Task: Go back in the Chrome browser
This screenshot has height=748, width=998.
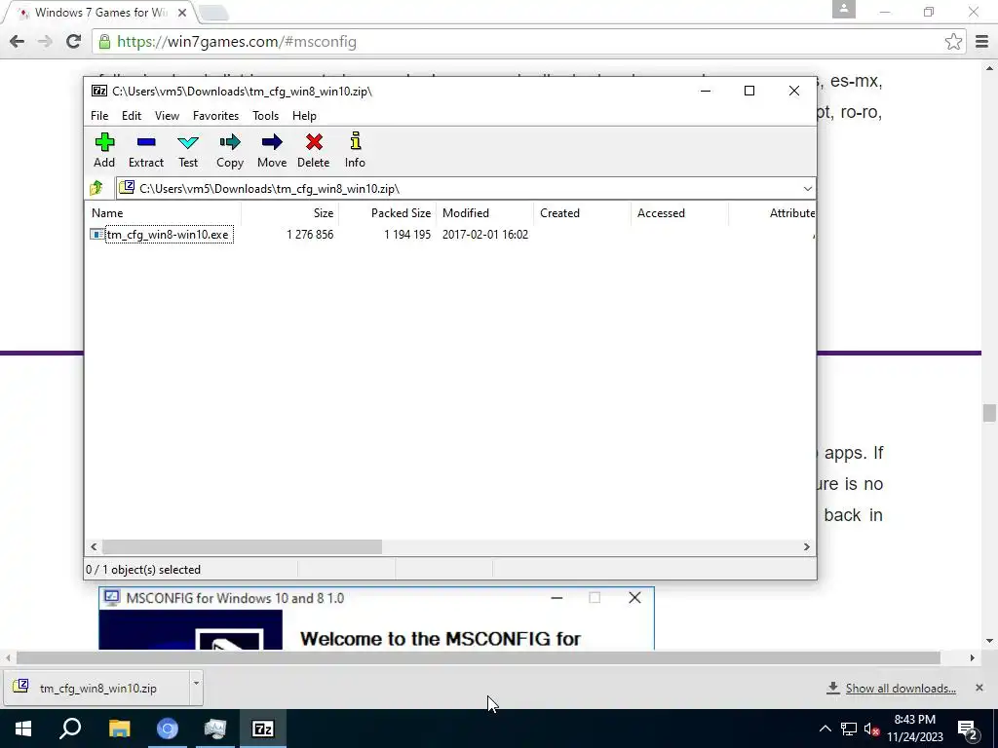Action: pyautogui.click(x=18, y=42)
